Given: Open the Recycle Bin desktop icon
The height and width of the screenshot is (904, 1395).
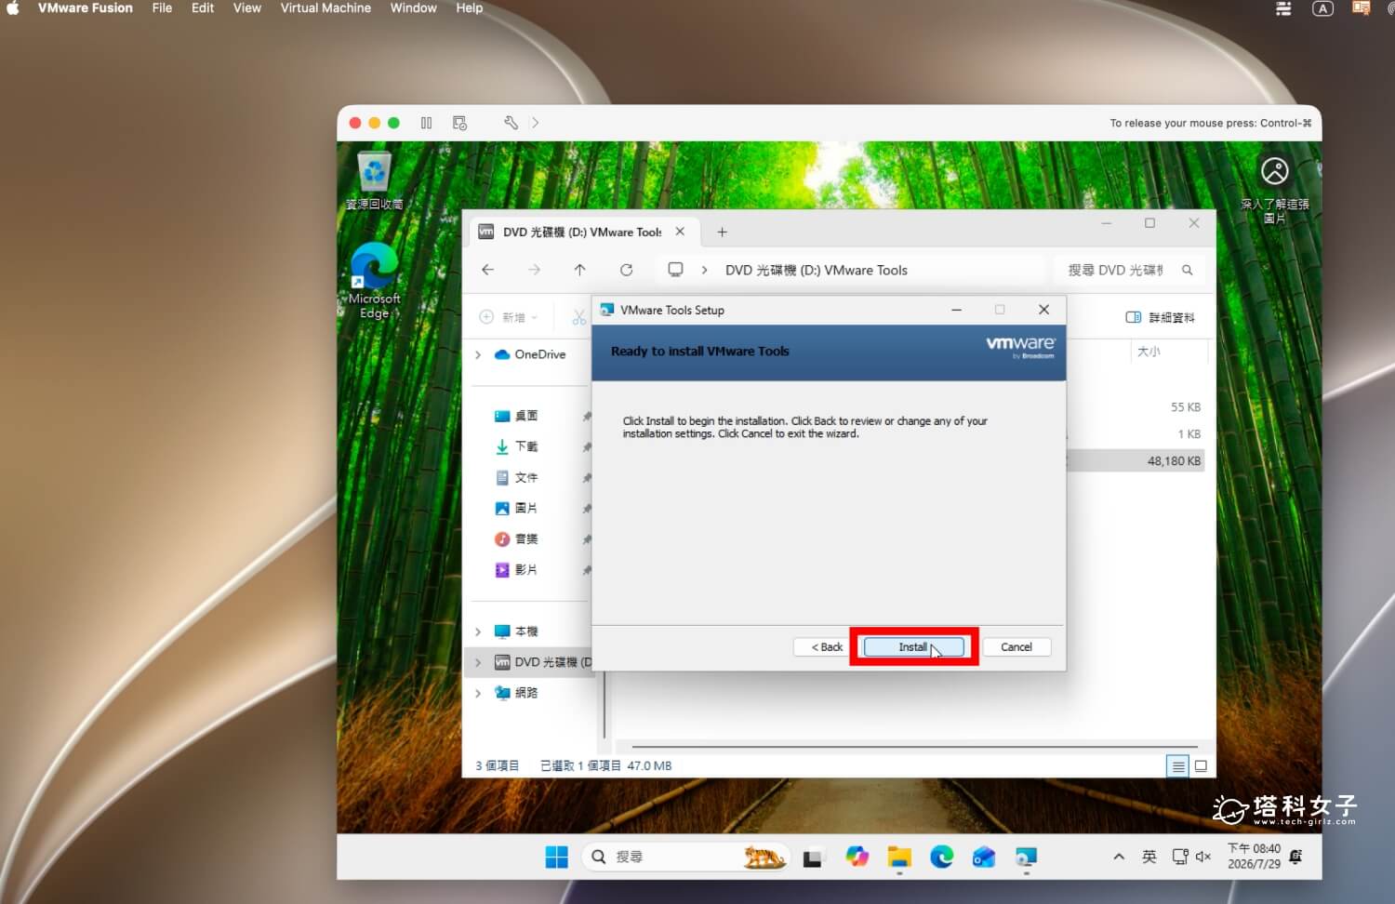Looking at the screenshot, I should [x=374, y=179].
